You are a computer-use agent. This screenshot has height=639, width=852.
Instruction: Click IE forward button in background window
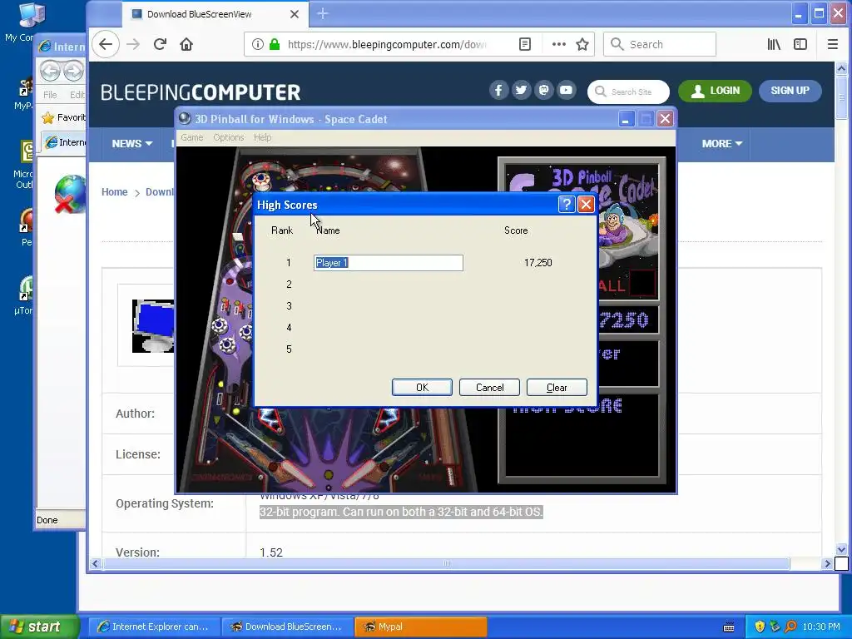click(73, 72)
